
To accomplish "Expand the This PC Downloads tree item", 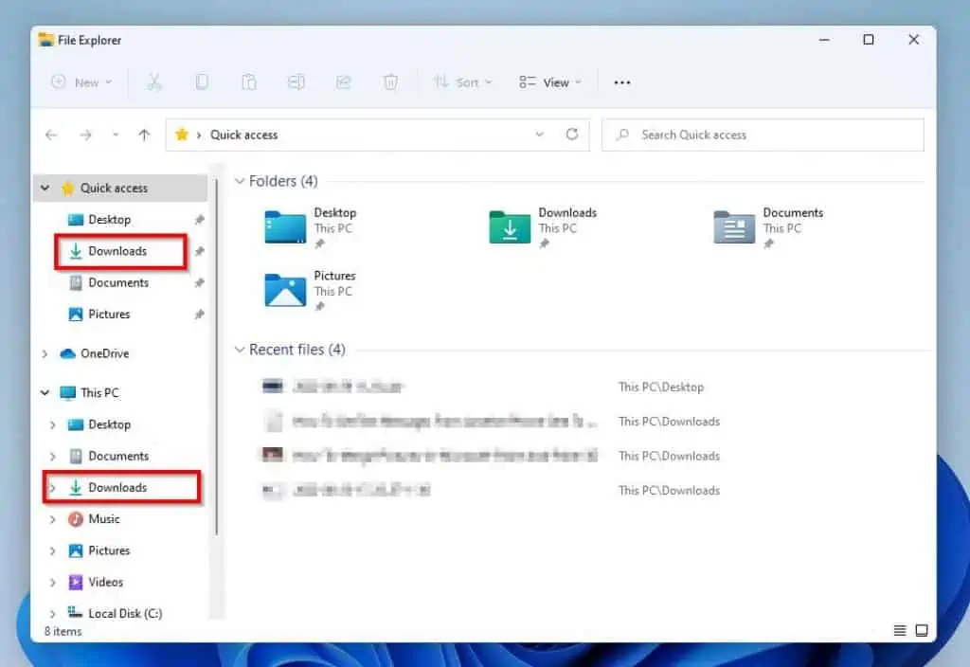I will coord(52,487).
